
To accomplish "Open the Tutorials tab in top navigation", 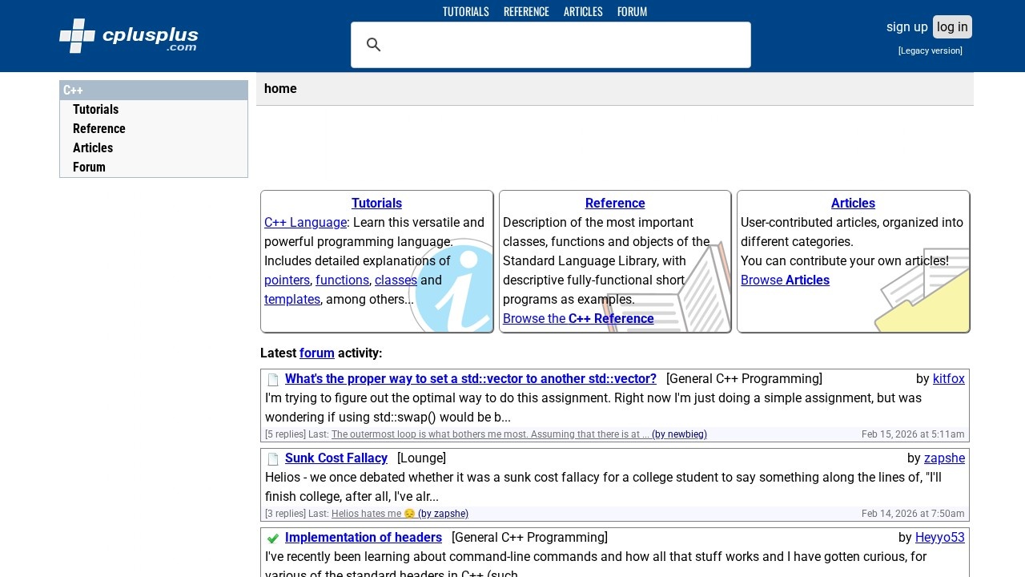I will point(465,11).
